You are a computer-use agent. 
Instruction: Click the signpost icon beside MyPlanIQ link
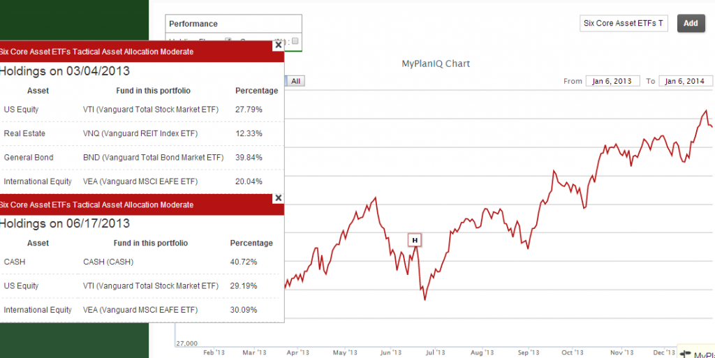(x=685, y=354)
